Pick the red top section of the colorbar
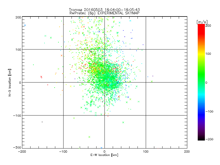 (201, 29)
